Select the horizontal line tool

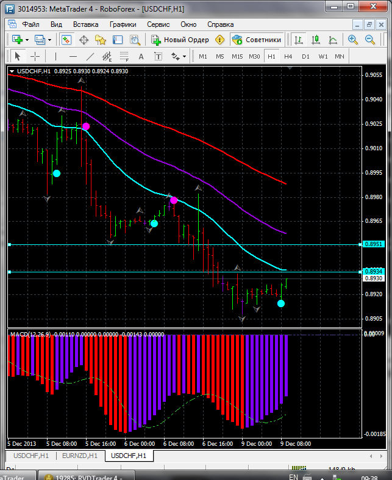pyautogui.click(x=73, y=56)
